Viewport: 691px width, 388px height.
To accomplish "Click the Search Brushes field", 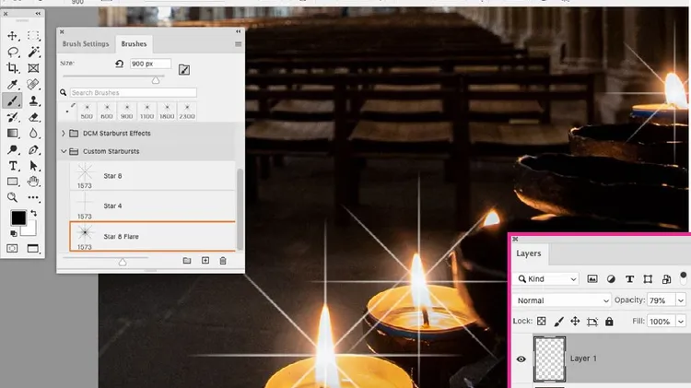I will [133, 92].
